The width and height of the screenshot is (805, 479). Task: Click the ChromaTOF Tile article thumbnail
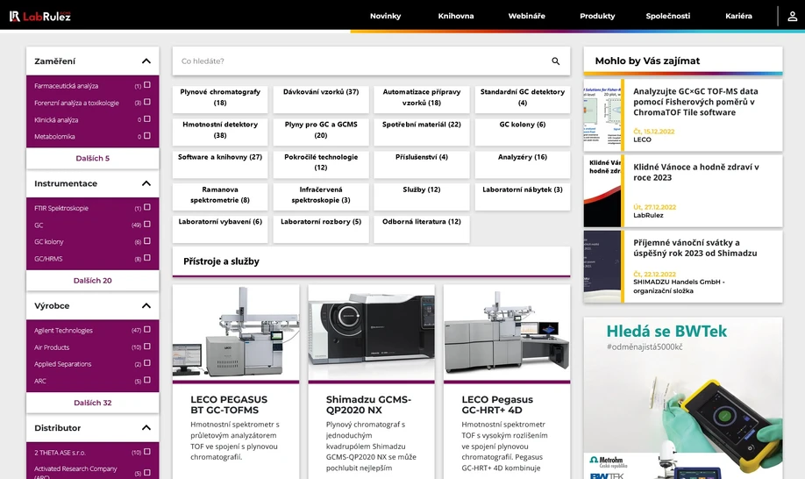(x=603, y=116)
